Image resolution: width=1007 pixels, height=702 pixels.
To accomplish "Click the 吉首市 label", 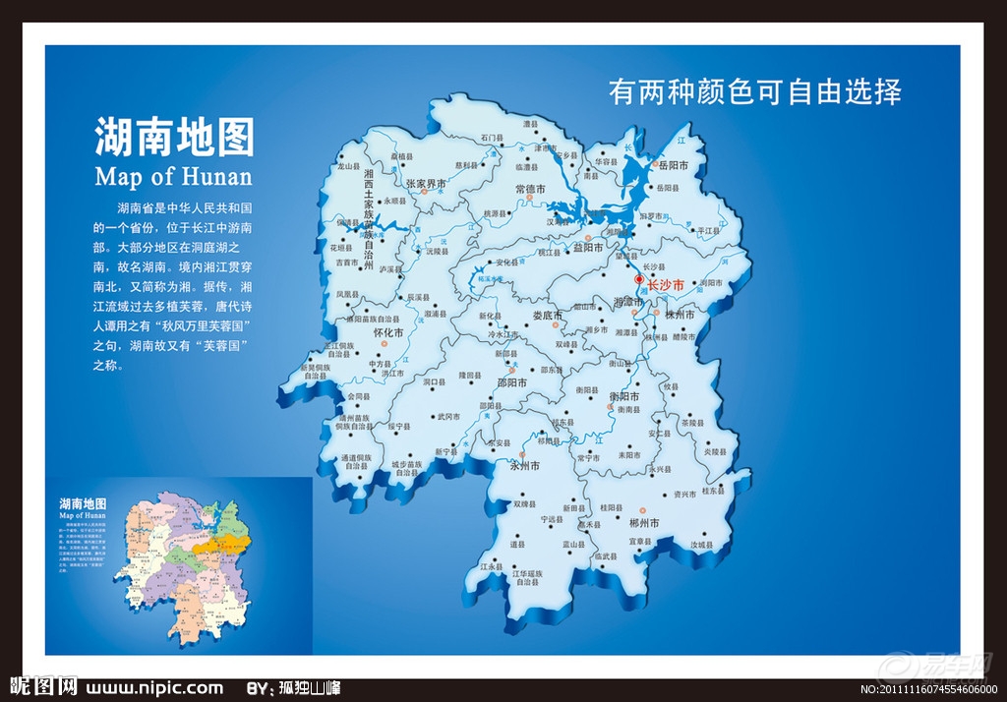I will [347, 263].
